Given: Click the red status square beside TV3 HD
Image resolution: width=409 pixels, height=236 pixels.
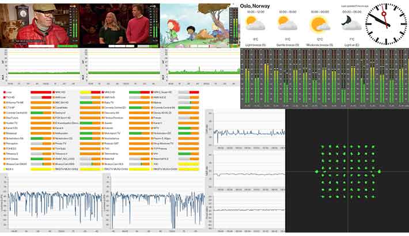Looking at the screenshot, I should click(6, 97).
